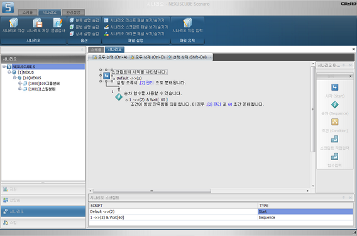Toggle 분류 설명 숨김 option
Viewport: 357px width, 236px height.
84,20
